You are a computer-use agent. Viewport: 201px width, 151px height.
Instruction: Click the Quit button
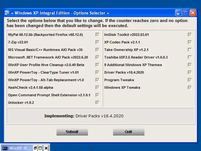[x=129, y=132]
